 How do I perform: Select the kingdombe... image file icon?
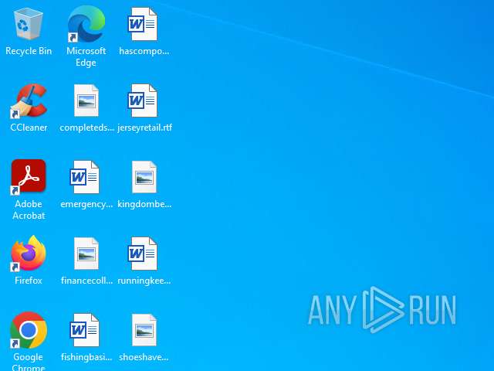pyautogui.click(x=144, y=177)
